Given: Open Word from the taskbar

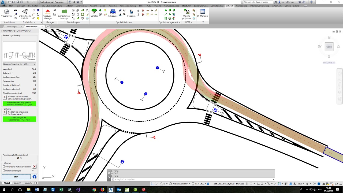Looking at the screenshot, I should (x=37, y=190).
